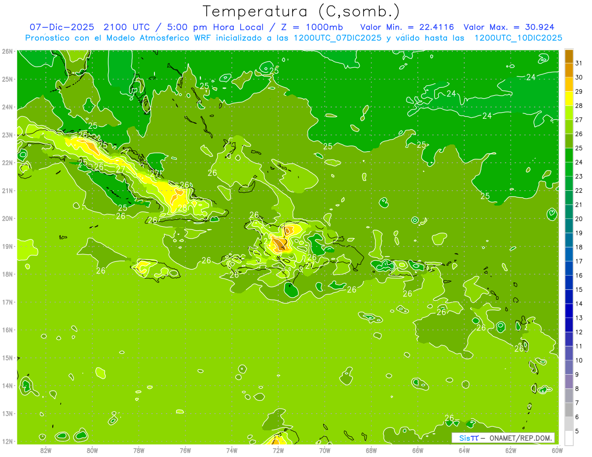Click longitude axis label '70W'
The height and width of the screenshot is (457, 592).
[325, 450]
